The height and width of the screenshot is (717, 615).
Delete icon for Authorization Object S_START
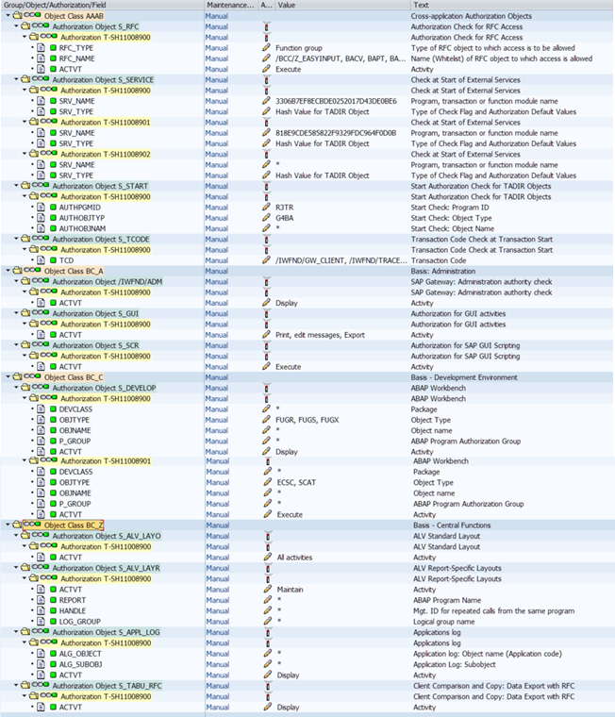[x=266, y=186]
